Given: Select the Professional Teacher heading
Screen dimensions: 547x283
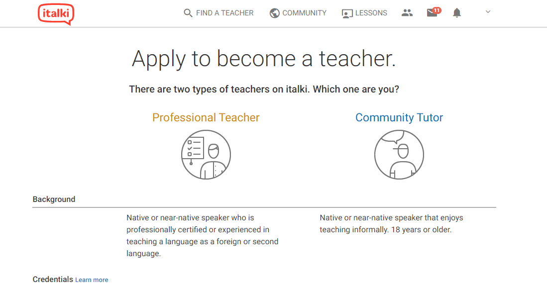Looking at the screenshot, I should (x=206, y=117).
